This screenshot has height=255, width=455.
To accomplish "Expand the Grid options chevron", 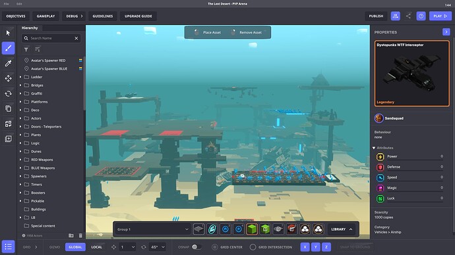I will [36, 247].
